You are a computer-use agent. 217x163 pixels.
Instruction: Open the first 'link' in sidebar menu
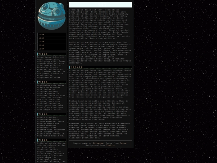click(x=51, y=34)
